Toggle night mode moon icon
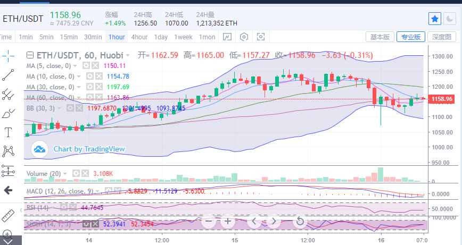Screen dimensions: 462x245 [x=450, y=19]
